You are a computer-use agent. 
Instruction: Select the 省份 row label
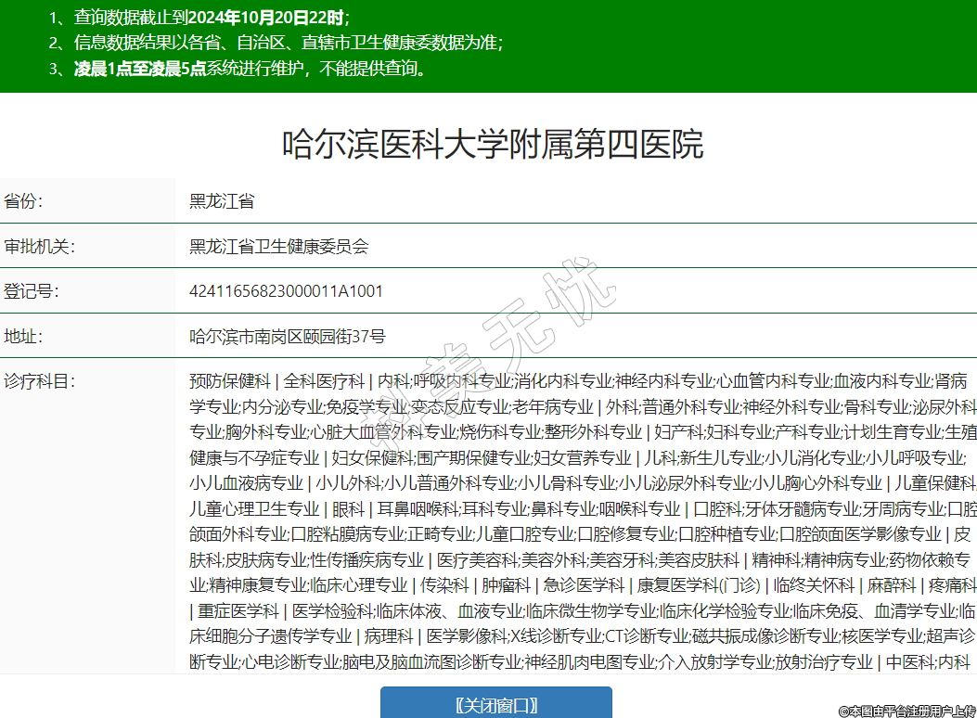point(24,201)
